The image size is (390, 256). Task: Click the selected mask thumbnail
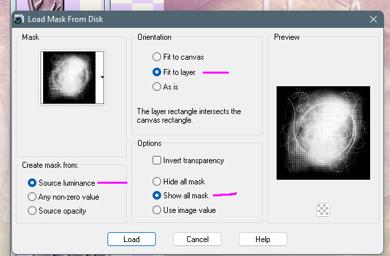[69, 78]
